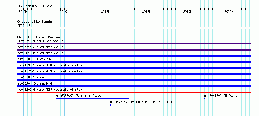
Task: Click the Cytogenetic Bands track title
Action: tap(35, 22)
